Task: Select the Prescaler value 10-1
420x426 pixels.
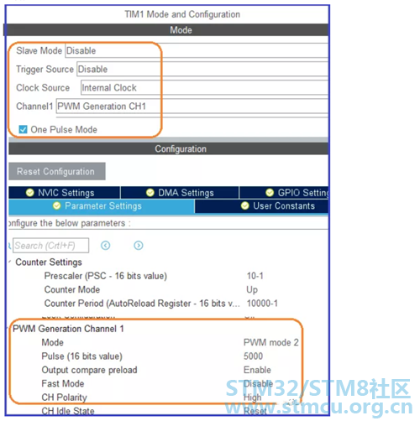Action: pos(255,276)
